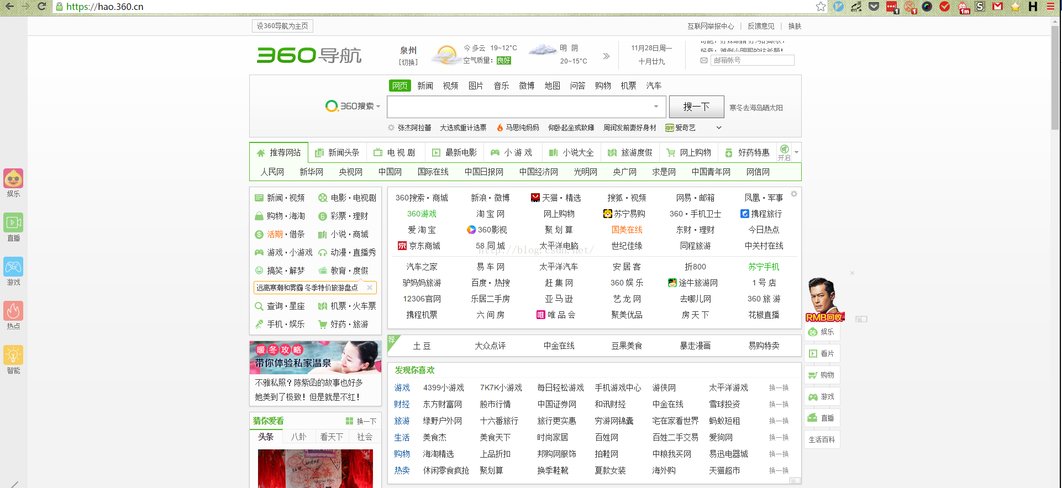Click the sunny weather icon for today

[x=446, y=55]
